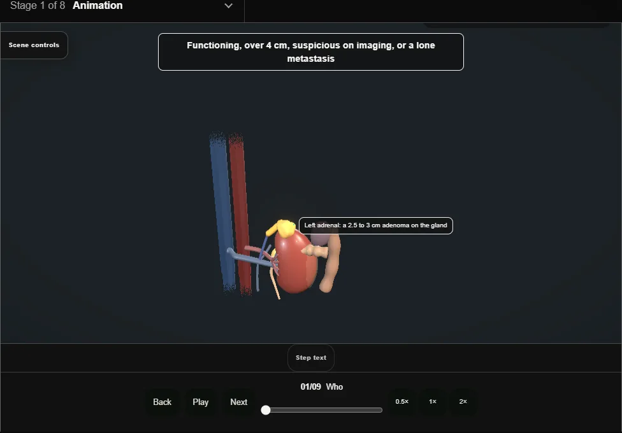Set playback speed to 2×
The height and width of the screenshot is (433, 622).
click(x=463, y=402)
